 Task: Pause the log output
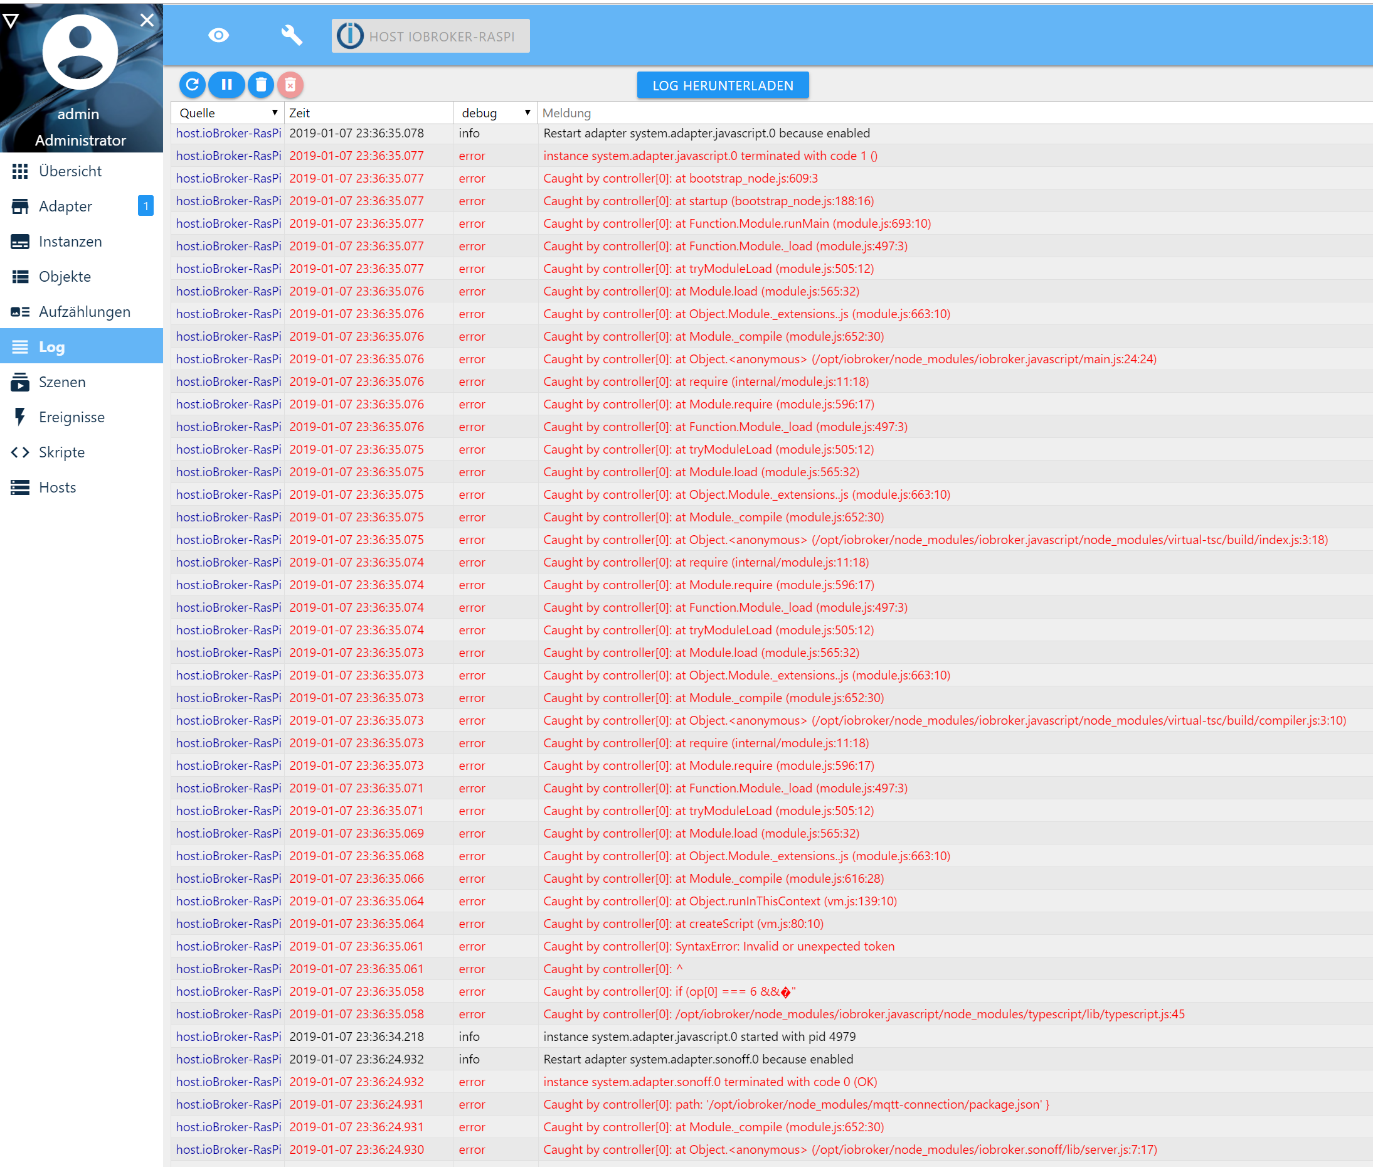click(226, 85)
